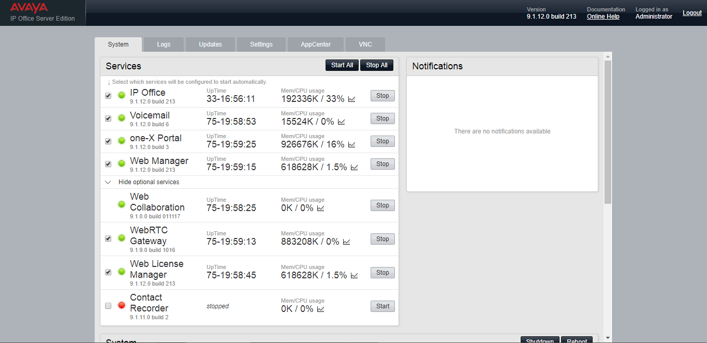Click the Avaya logo
The height and width of the screenshot is (343, 707).
[x=29, y=7]
